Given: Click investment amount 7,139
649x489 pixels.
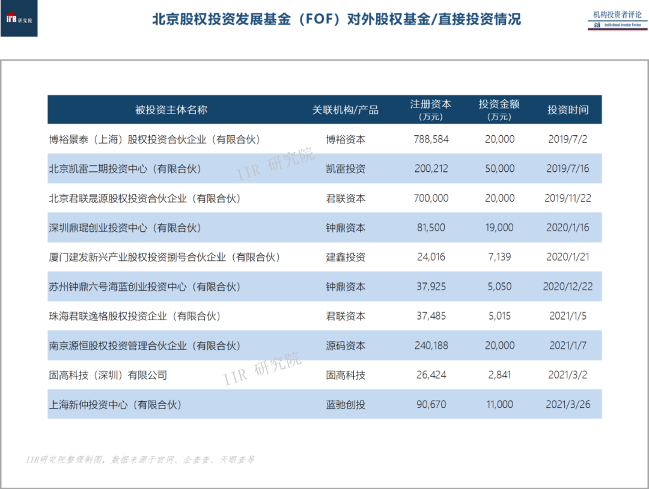Looking at the screenshot, I should point(499,257).
